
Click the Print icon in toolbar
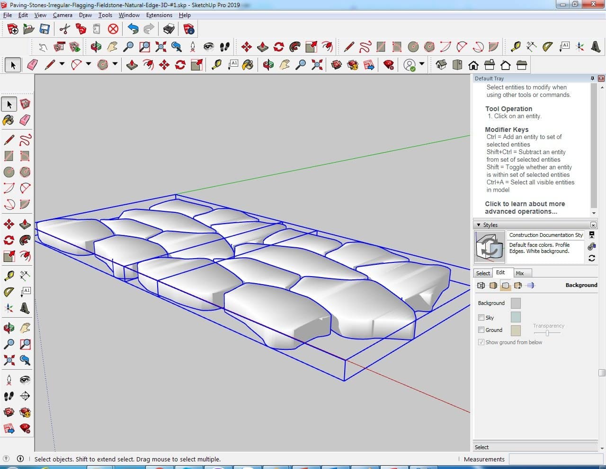[169, 29]
